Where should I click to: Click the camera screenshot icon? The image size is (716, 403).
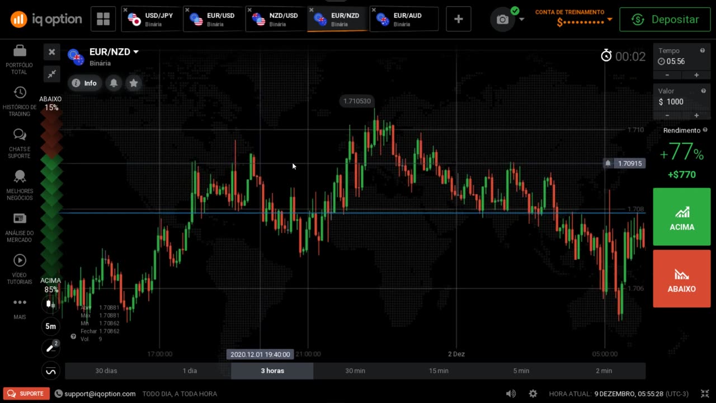coord(503,20)
